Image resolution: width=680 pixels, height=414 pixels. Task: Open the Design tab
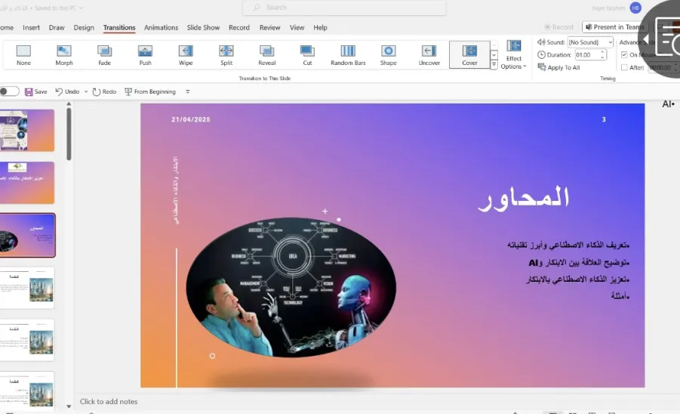84,27
